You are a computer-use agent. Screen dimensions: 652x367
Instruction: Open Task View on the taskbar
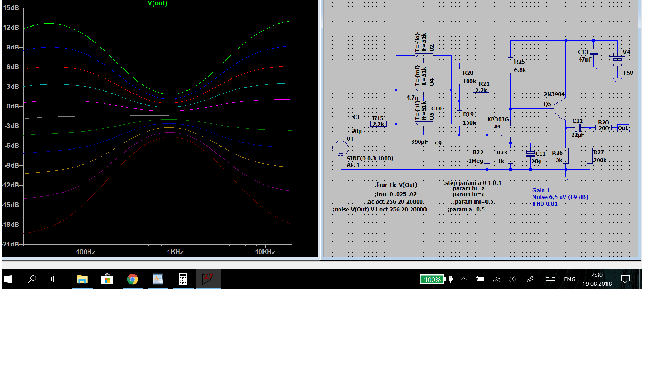[x=56, y=279]
